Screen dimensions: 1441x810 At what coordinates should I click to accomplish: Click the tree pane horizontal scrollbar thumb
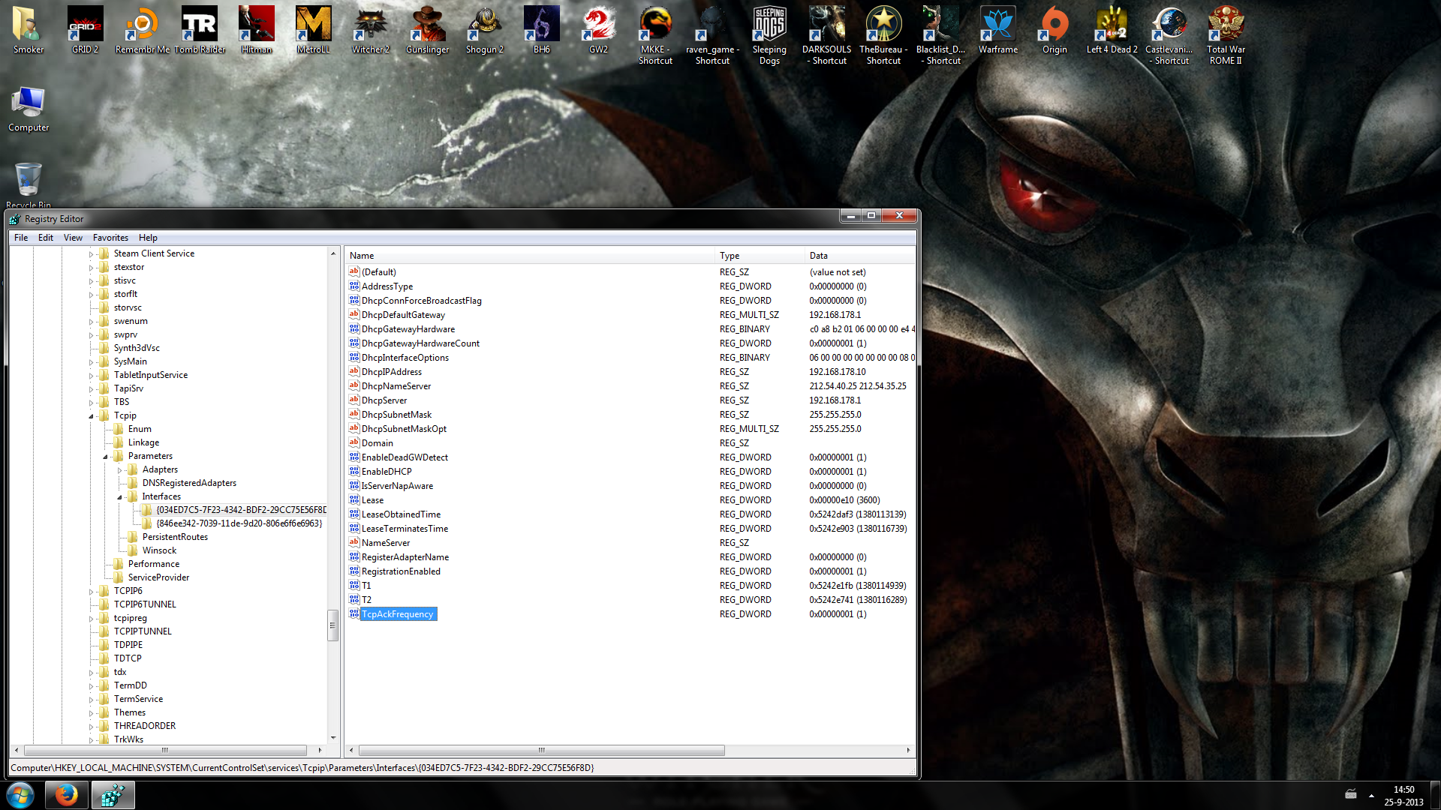point(165,750)
